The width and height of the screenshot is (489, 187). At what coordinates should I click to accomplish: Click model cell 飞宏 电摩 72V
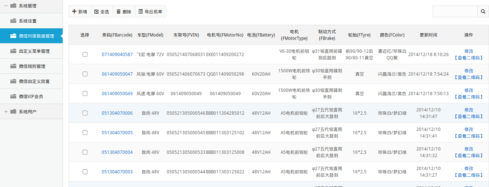(150, 55)
